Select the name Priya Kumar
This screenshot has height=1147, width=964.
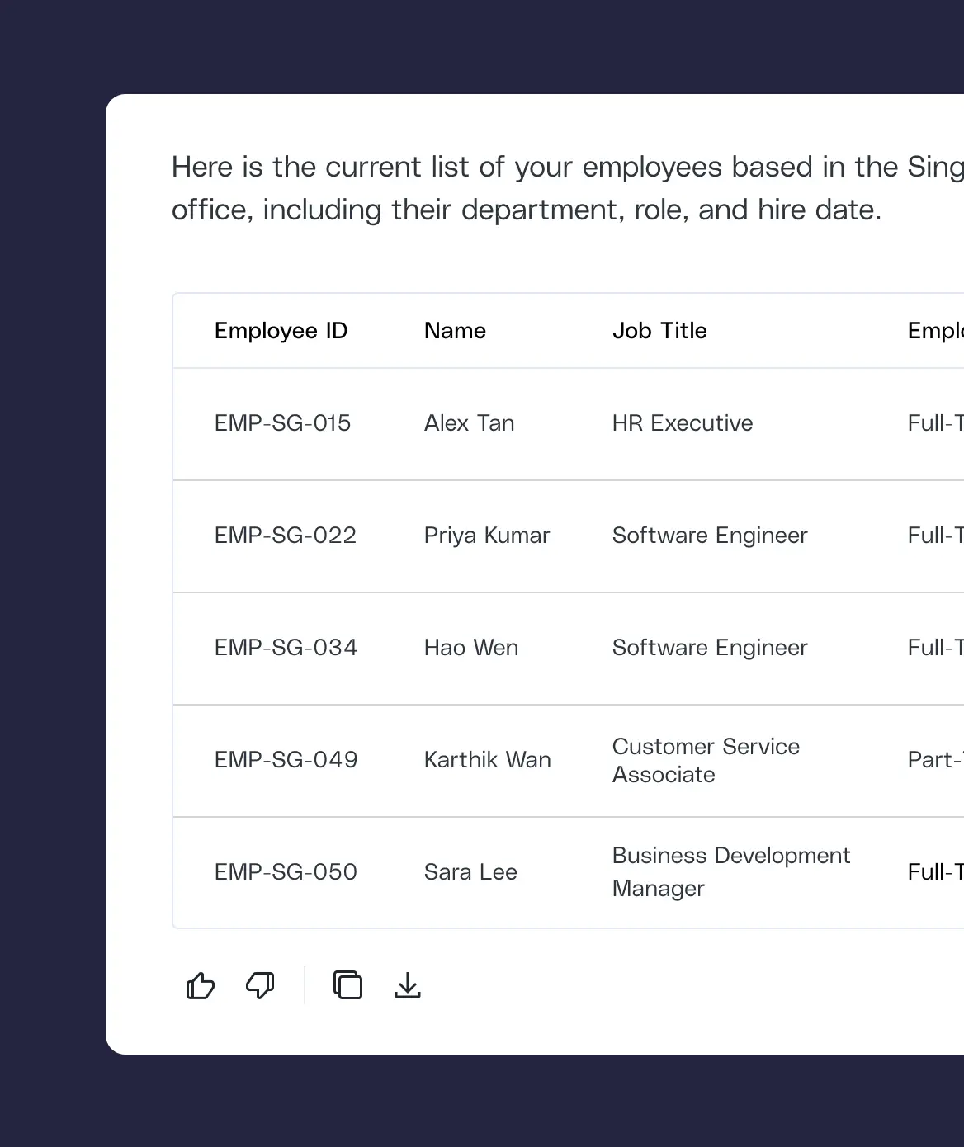click(487, 536)
